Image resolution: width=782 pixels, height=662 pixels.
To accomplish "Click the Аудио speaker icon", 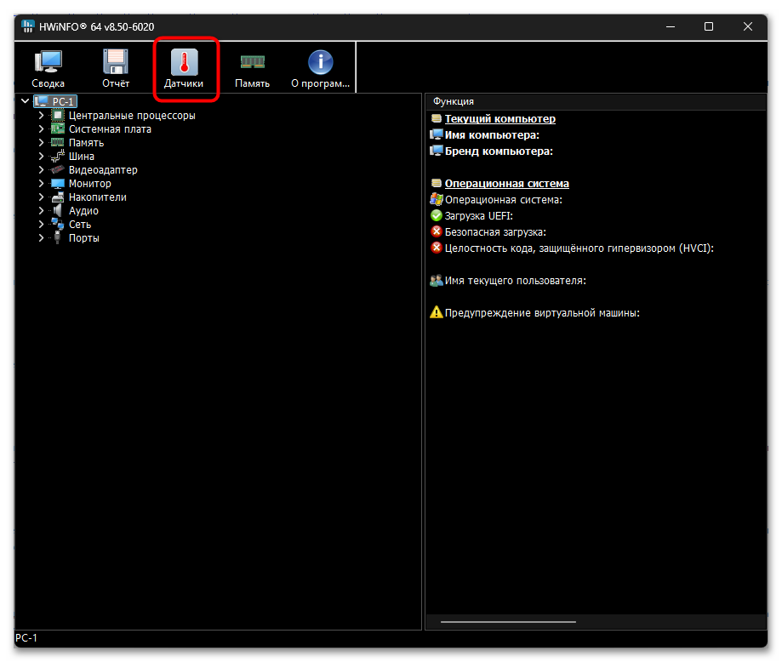I will coord(58,210).
